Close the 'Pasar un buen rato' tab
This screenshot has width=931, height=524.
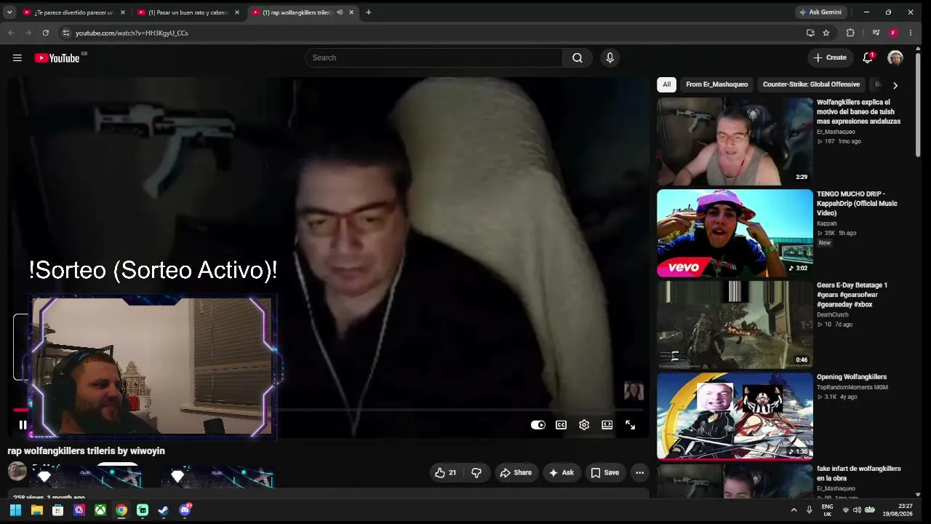point(237,12)
